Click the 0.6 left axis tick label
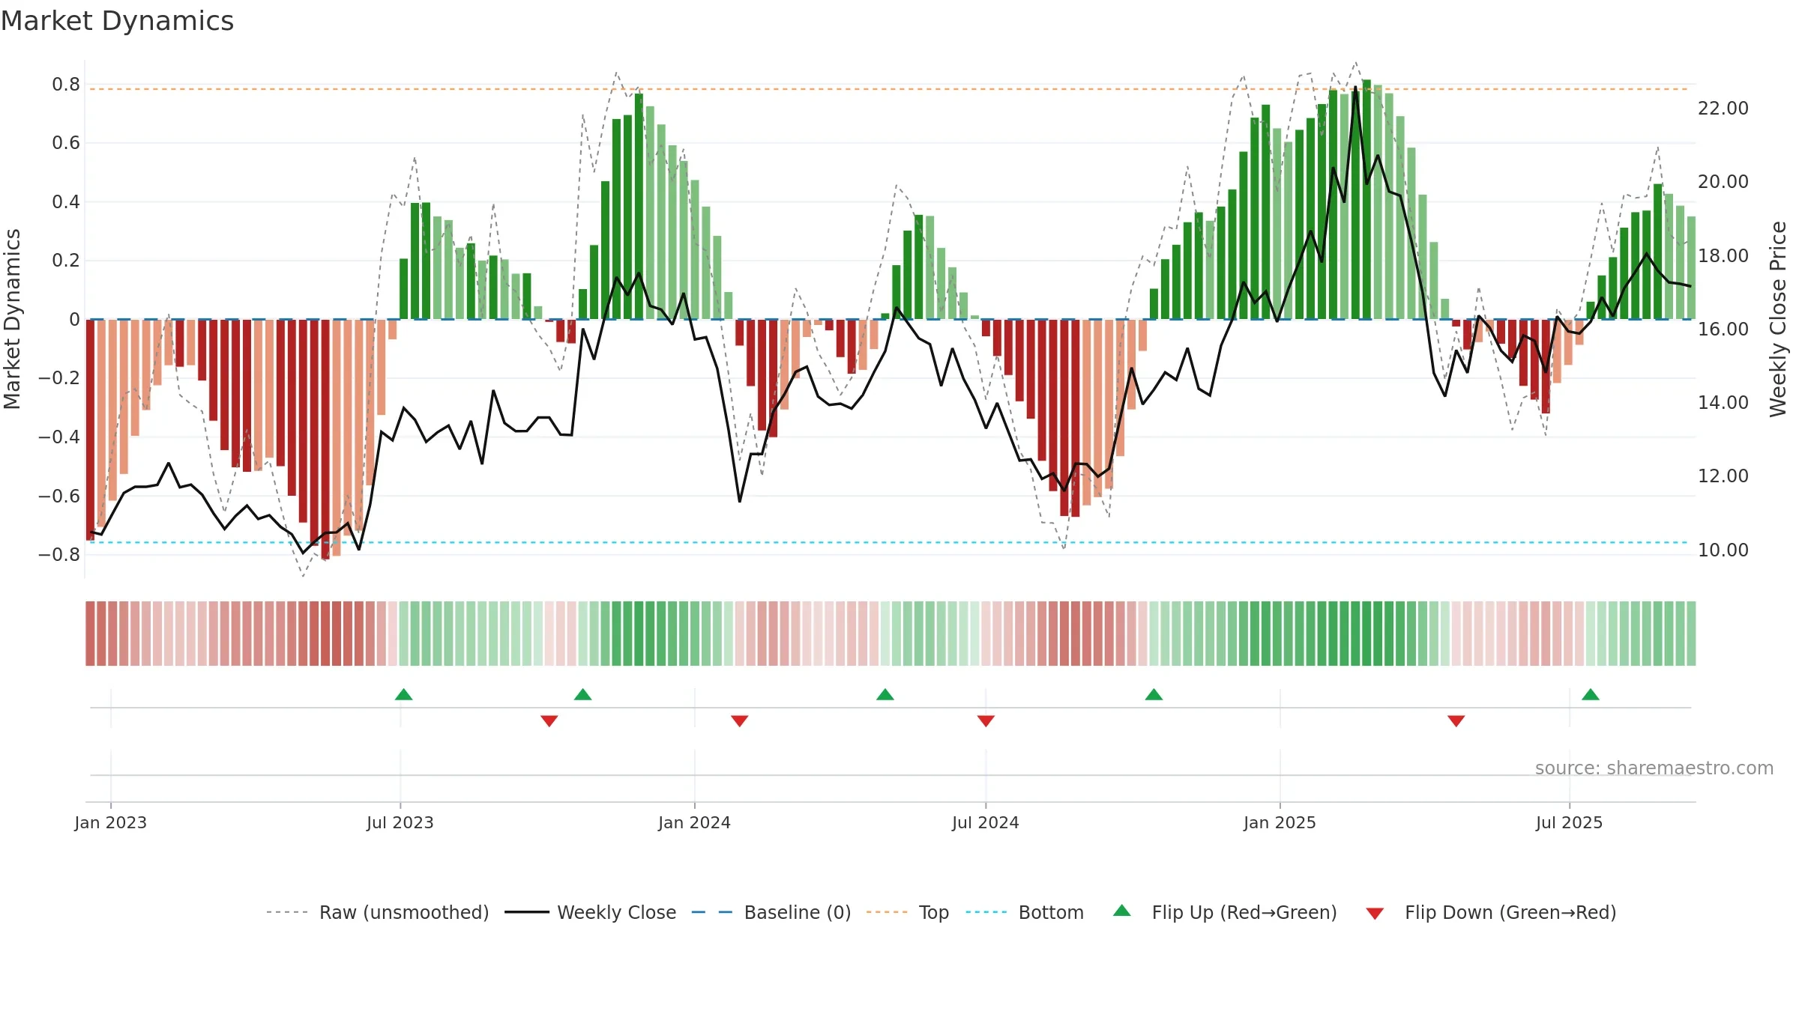Screen dimensions: 1799x1011 click(66, 143)
